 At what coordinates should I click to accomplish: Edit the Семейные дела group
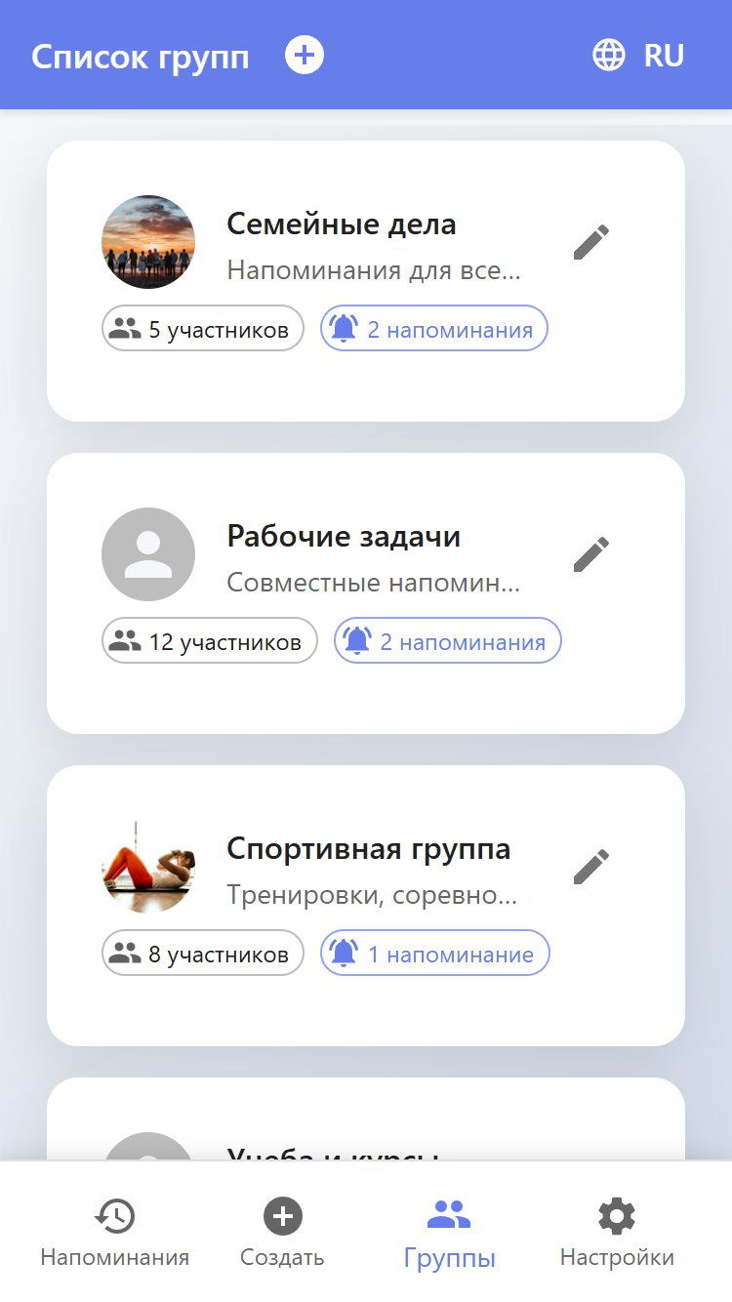(591, 242)
